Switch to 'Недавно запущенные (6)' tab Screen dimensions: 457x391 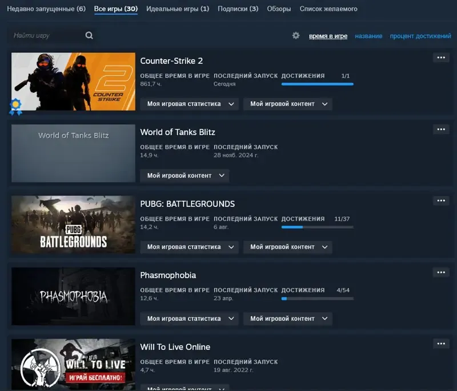46,9
